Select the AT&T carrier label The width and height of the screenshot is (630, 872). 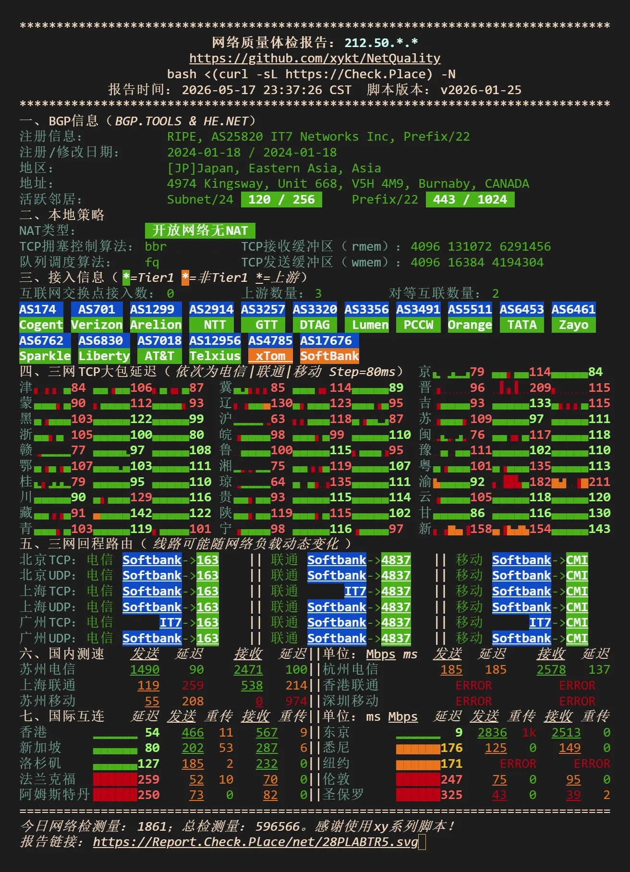click(x=159, y=356)
